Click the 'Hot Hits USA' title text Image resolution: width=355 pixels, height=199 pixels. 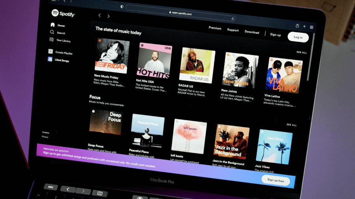145,81
